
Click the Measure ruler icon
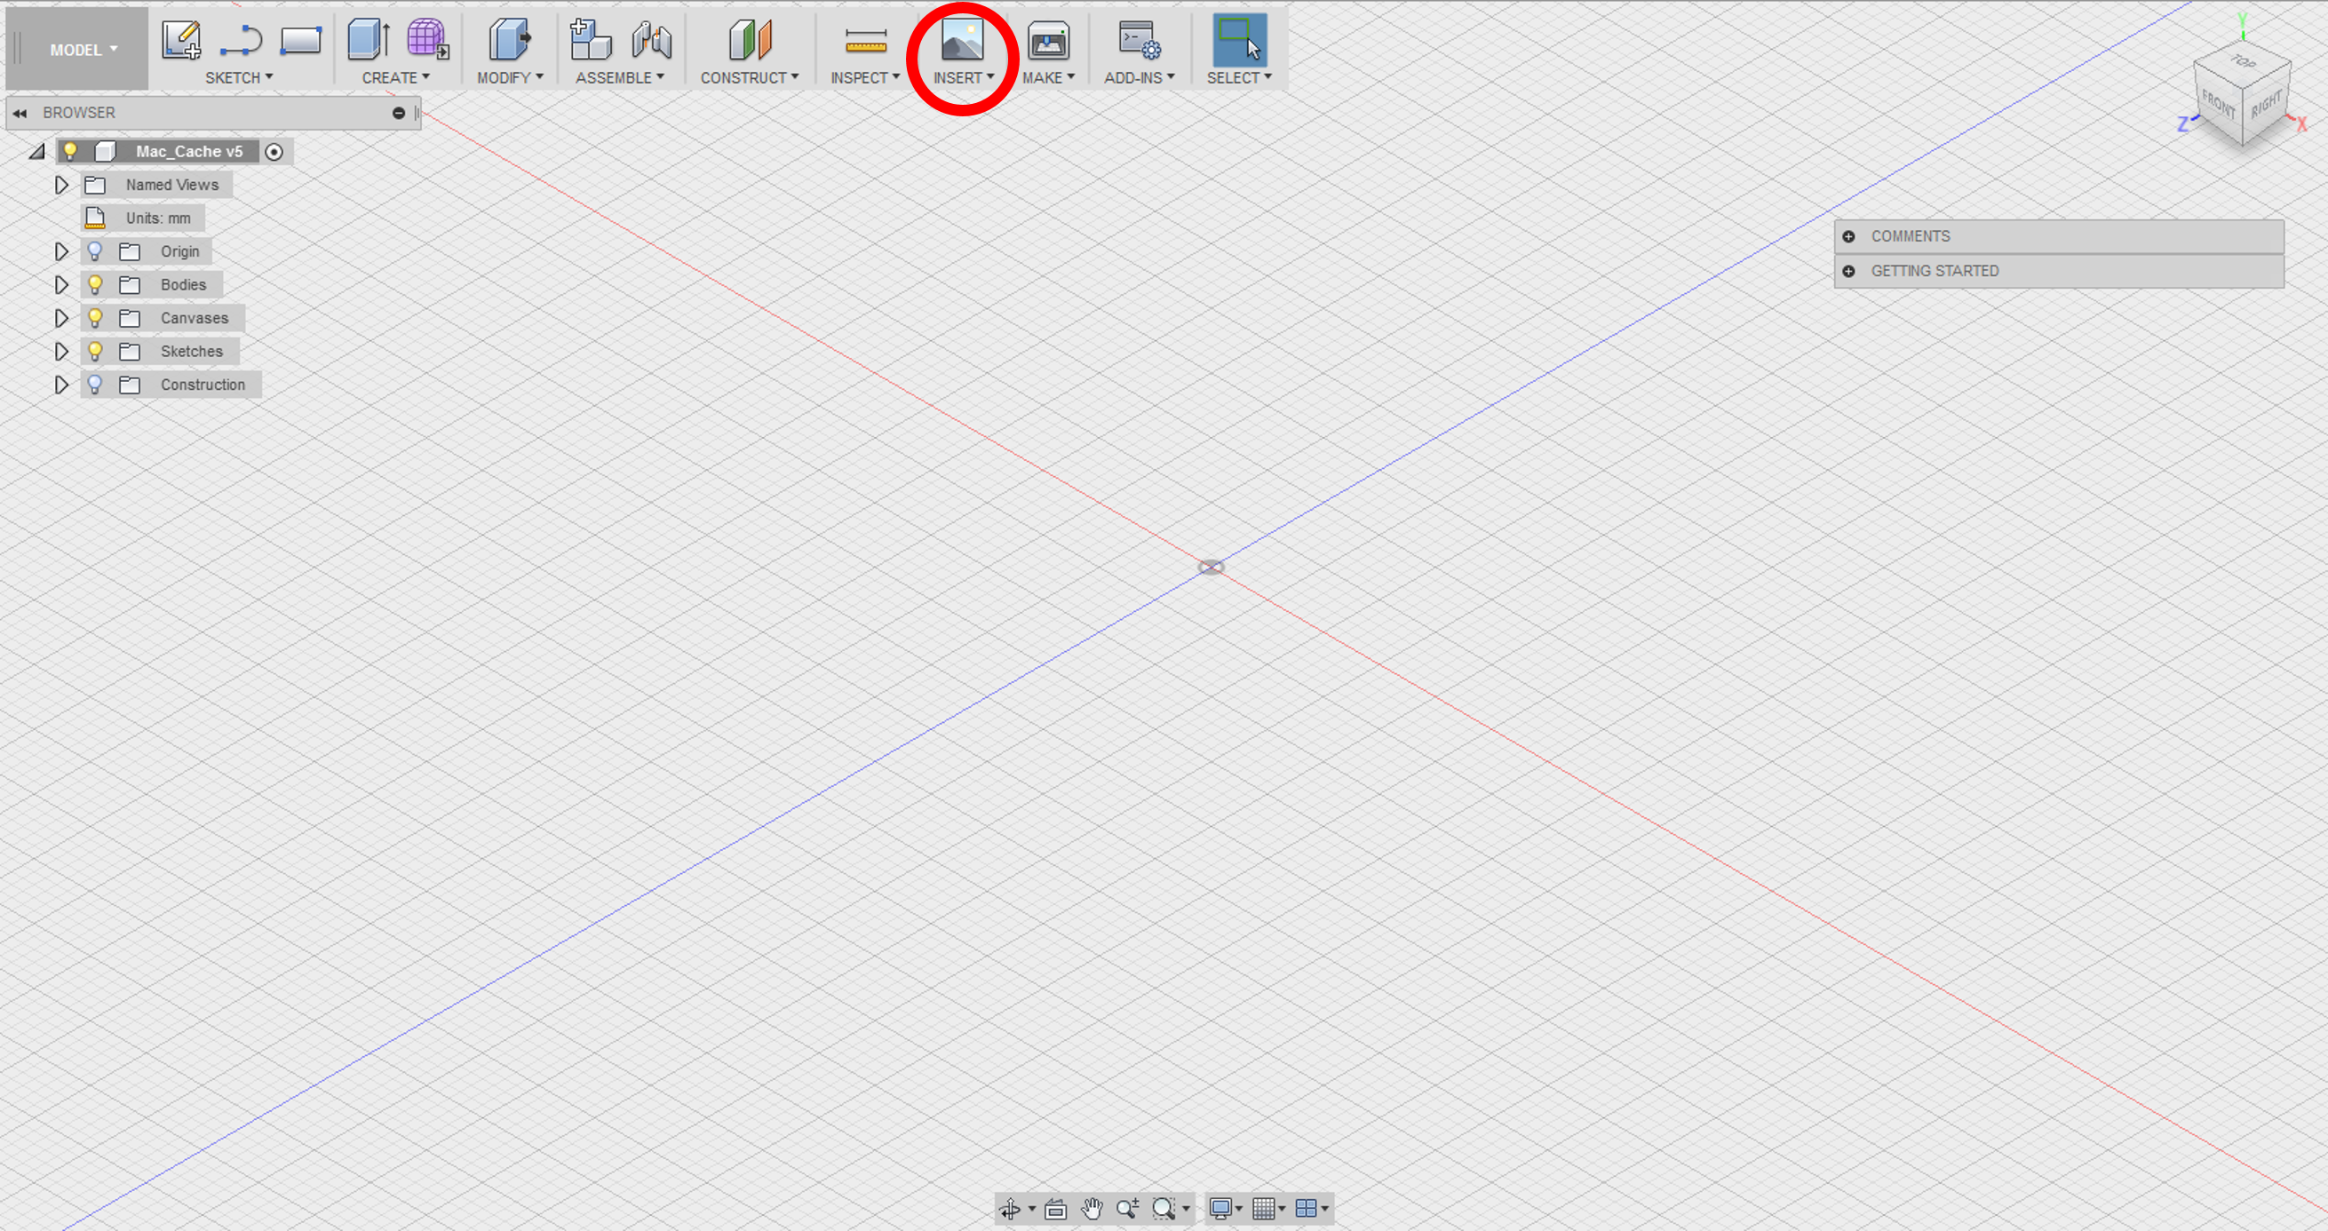(865, 41)
